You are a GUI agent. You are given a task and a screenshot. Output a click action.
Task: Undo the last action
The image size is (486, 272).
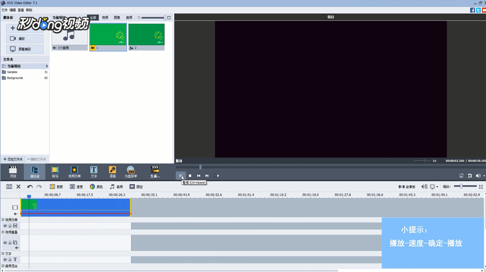30,187
